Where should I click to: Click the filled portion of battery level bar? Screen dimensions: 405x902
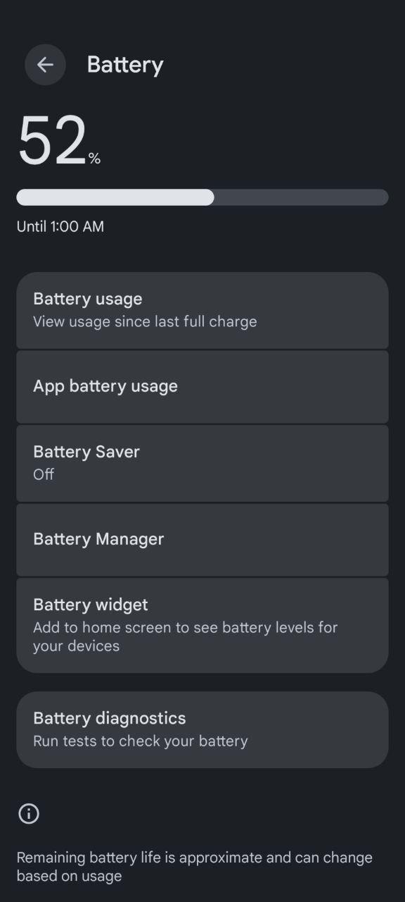pyautogui.click(x=115, y=197)
